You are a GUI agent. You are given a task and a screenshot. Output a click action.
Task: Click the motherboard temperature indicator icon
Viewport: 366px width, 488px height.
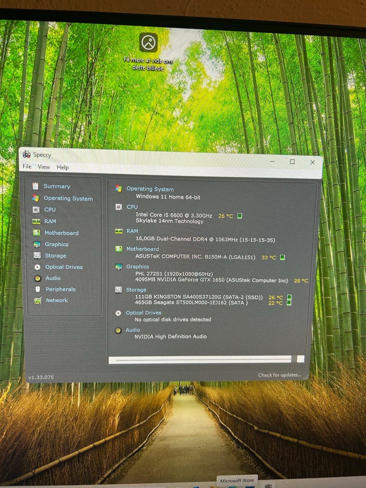tap(283, 257)
